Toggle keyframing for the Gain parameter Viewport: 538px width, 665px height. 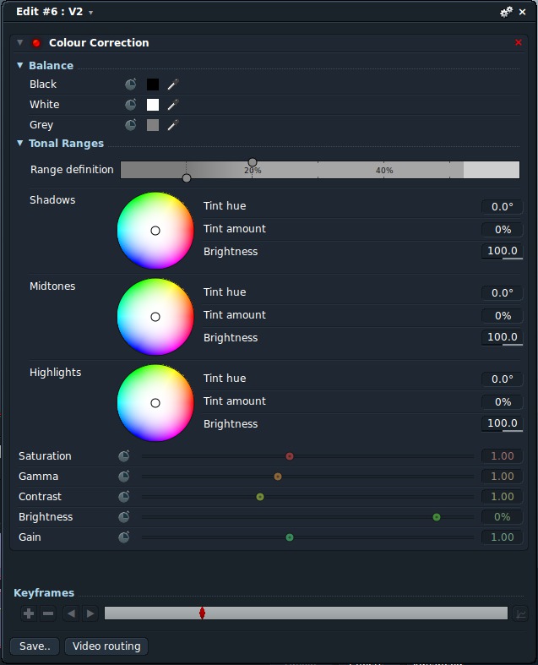(x=124, y=537)
